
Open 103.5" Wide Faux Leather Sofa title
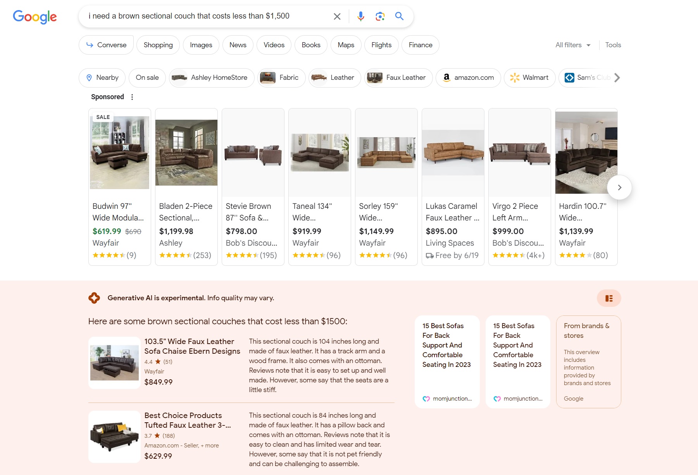(x=192, y=346)
